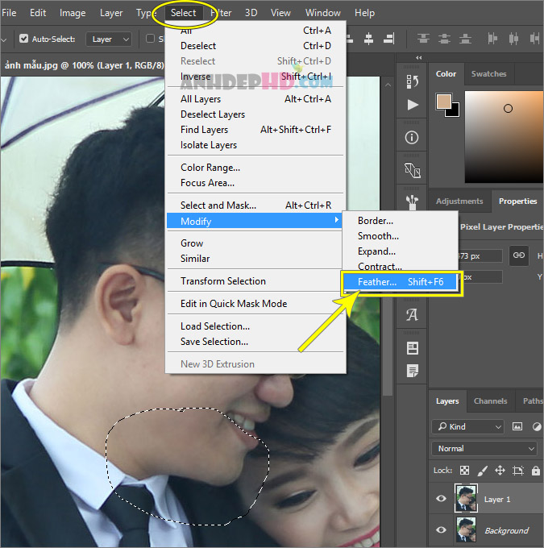This screenshot has height=548, width=544.
Task: Open the Layer menu
Action: pyautogui.click(x=111, y=13)
